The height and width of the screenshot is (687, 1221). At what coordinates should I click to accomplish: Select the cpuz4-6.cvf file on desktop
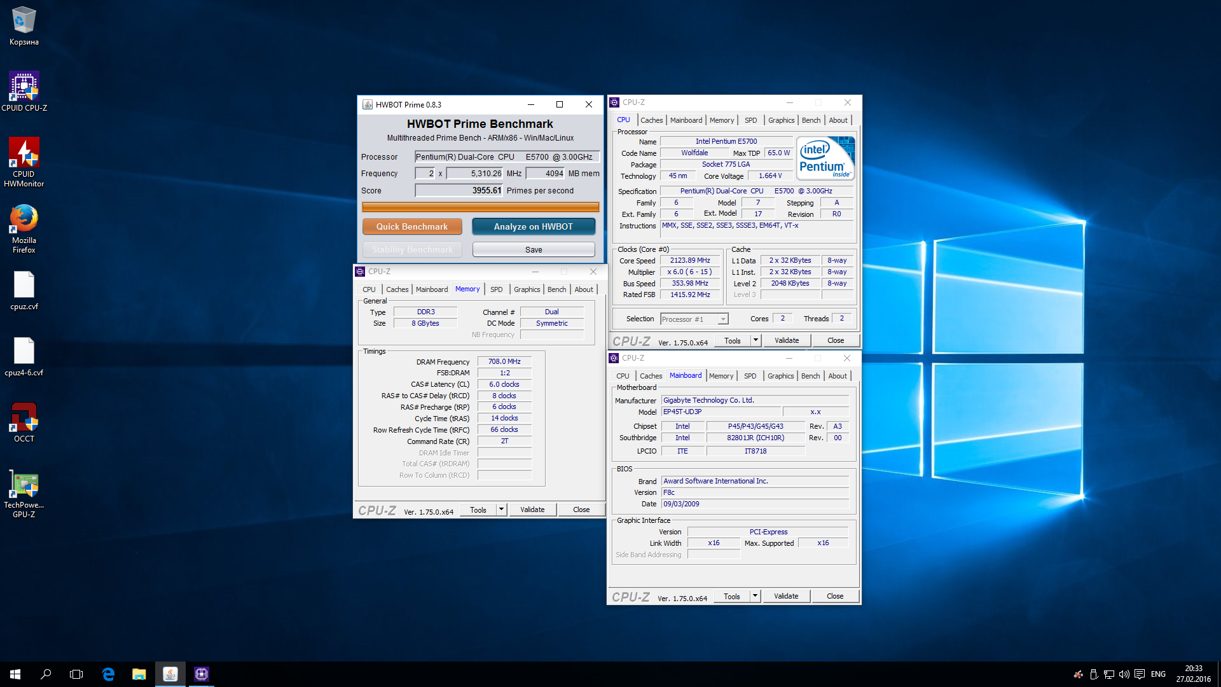click(24, 357)
